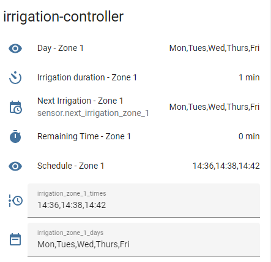Click the 14:36,14:38,14:42 schedule state value
The image size is (271, 262).
[226, 166]
